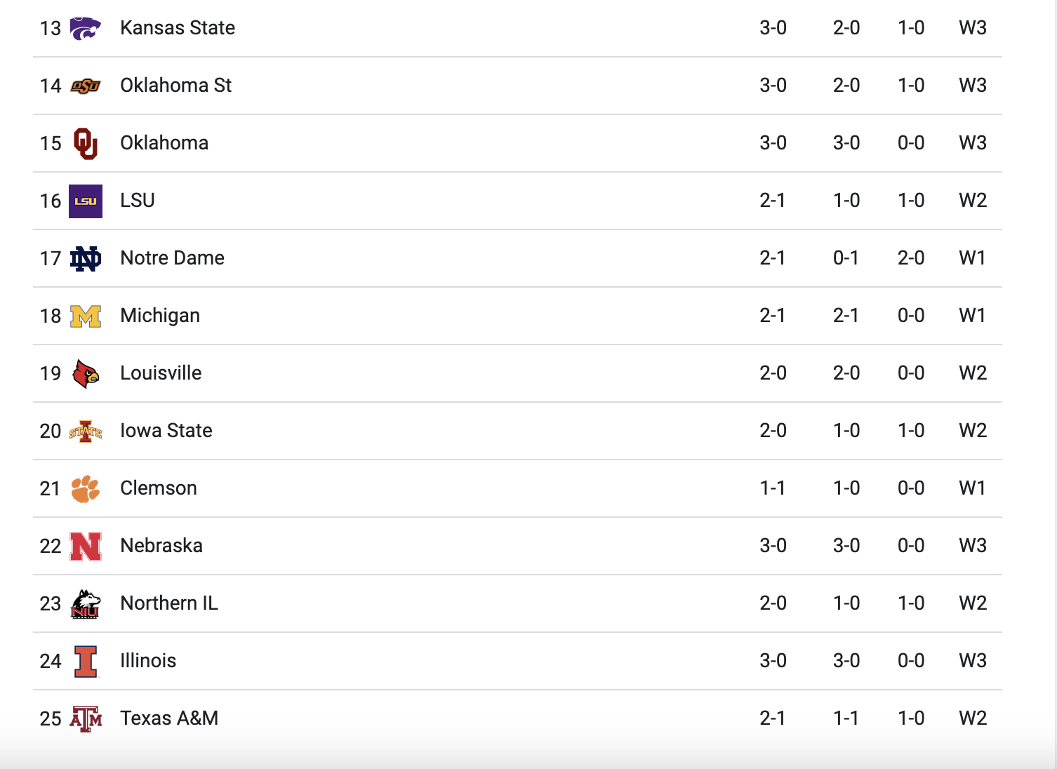Click the Iowa State logo
Viewport: 1057px width, 769px height.
[x=86, y=432]
